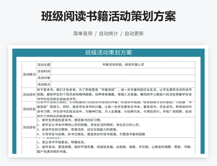Click the 活动时间 label cell
This screenshot has width=217, height=166.
tap(44, 71)
